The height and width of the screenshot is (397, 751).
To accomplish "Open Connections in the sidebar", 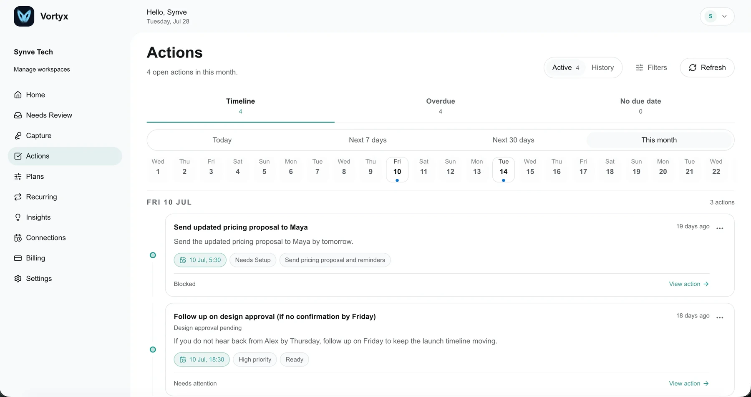I will pyautogui.click(x=65, y=238).
